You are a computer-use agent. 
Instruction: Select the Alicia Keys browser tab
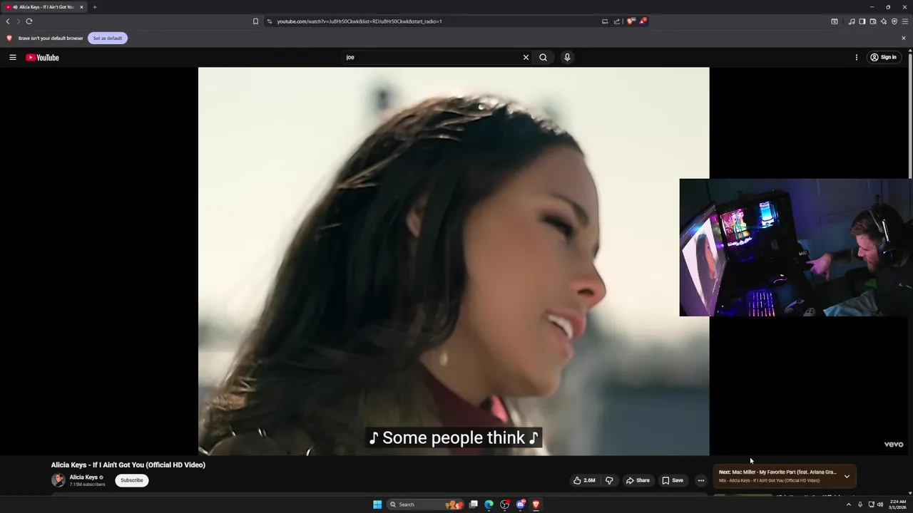point(45,7)
